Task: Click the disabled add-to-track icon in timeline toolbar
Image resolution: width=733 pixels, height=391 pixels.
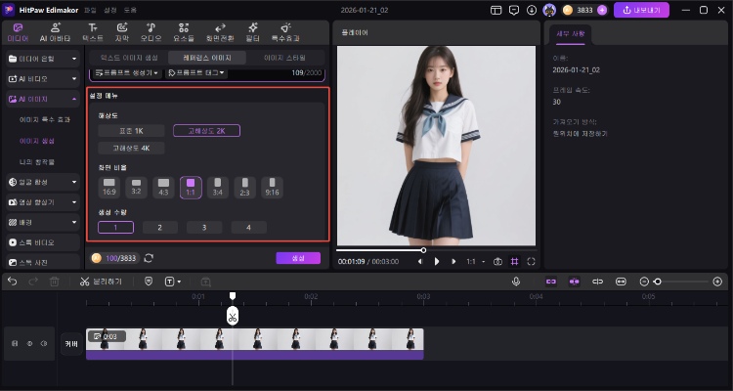Action: click(205, 282)
